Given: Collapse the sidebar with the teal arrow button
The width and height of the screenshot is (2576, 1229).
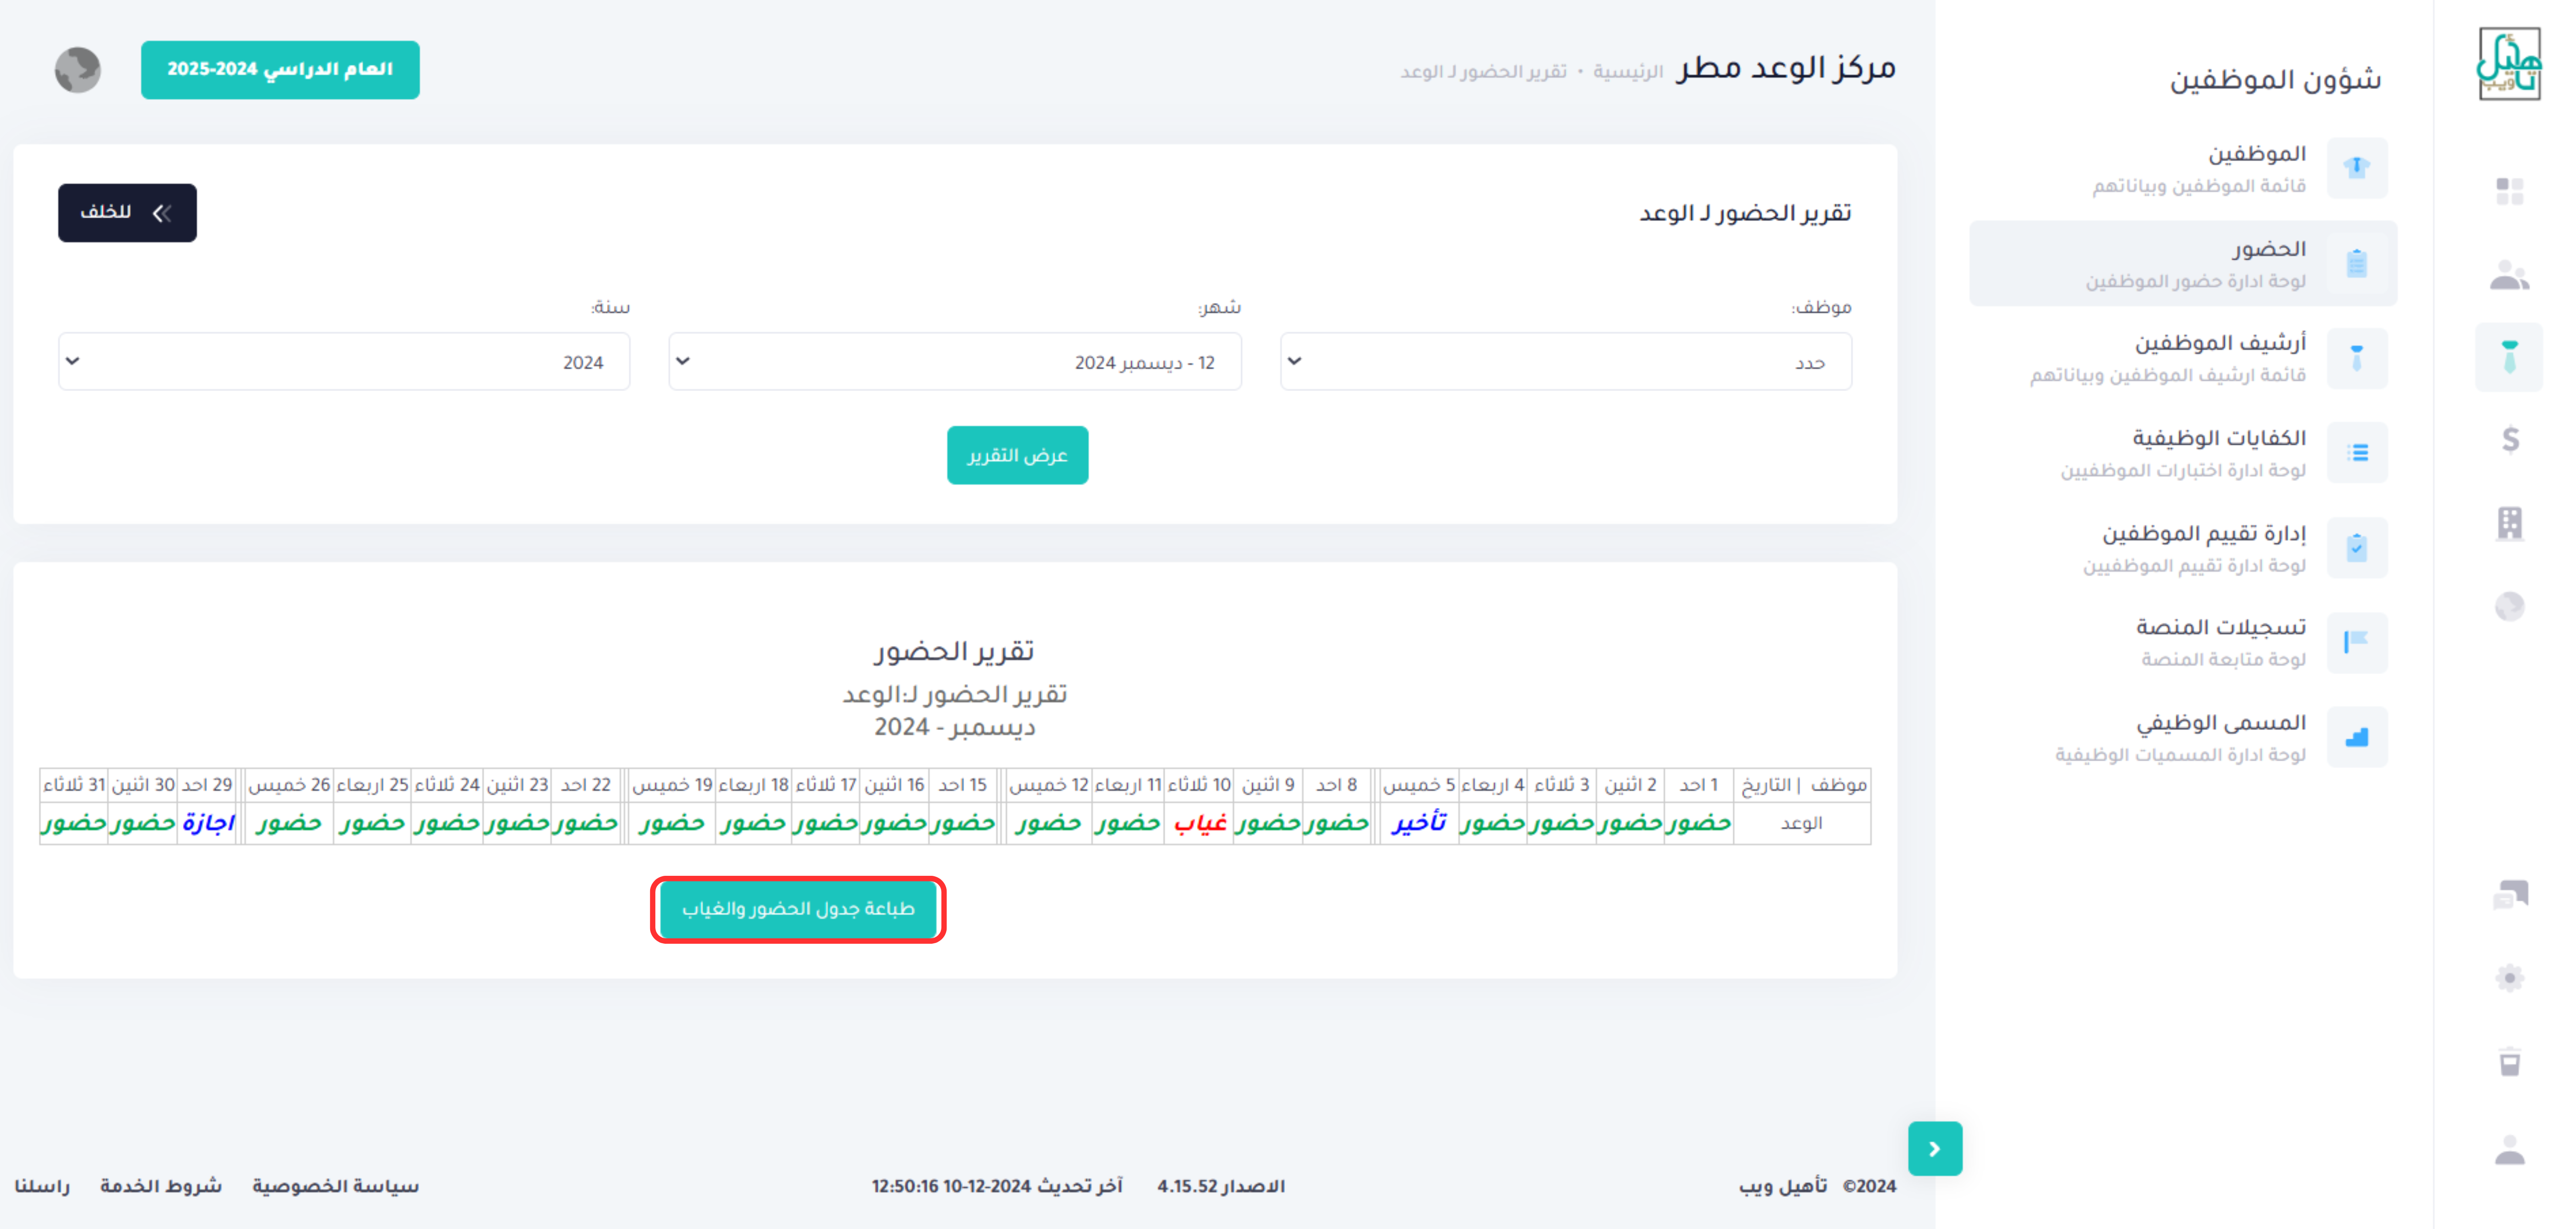Looking at the screenshot, I should tap(1934, 1148).
